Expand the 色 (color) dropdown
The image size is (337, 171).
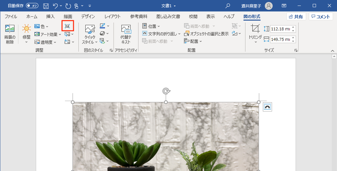[x=41, y=27]
